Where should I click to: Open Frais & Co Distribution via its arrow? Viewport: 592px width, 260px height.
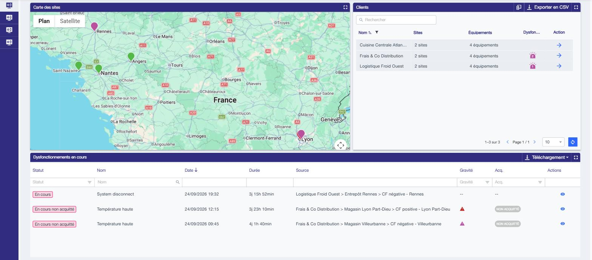pos(559,55)
